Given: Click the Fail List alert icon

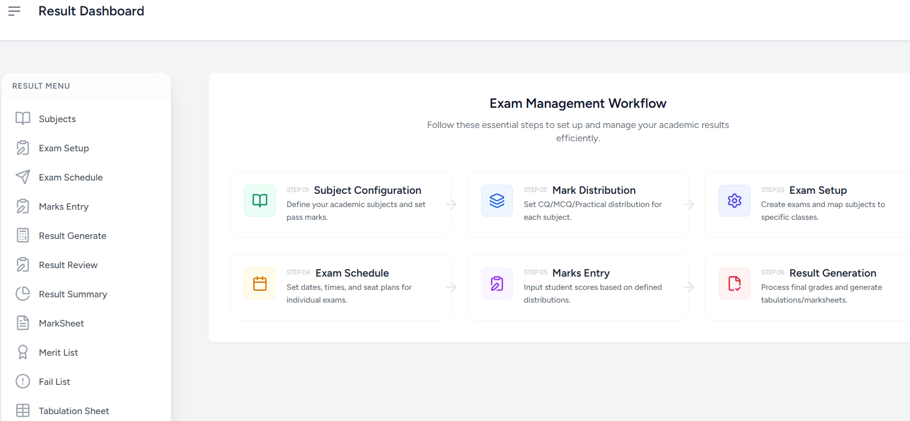Looking at the screenshot, I should [23, 381].
